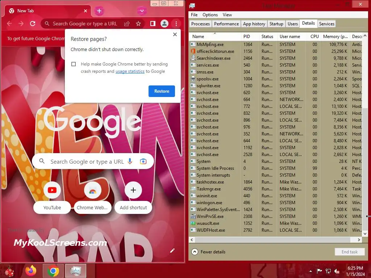Restore the previous Chrome pages

[x=162, y=91]
